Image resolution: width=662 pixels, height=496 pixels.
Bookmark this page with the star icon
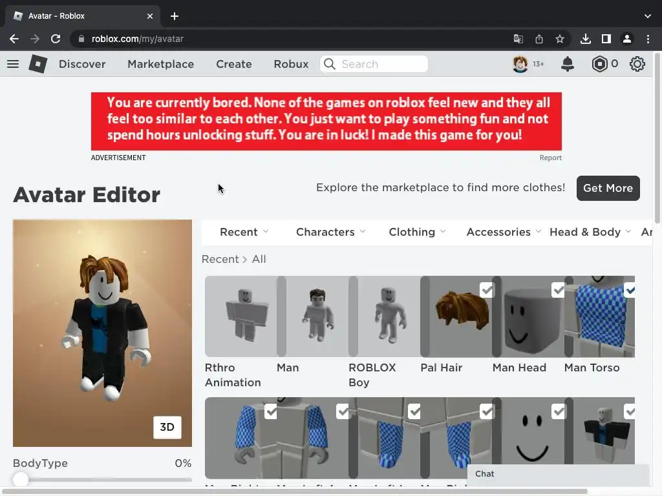point(560,39)
